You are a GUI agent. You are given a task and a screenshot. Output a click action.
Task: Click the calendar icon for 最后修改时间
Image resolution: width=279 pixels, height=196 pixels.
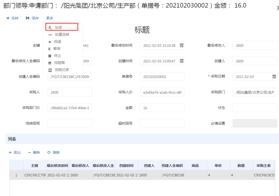pos(181,46)
